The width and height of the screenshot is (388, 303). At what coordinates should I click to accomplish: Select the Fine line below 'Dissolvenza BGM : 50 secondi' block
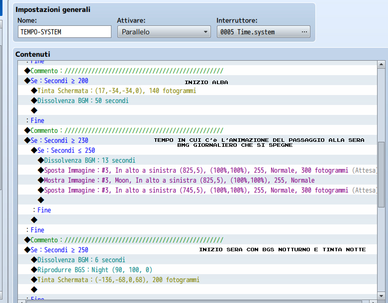[197, 120]
